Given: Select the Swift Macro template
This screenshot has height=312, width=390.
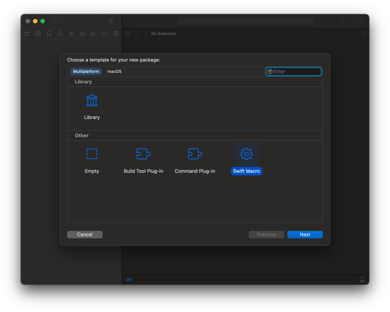Looking at the screenshot, I should point(246,159).
